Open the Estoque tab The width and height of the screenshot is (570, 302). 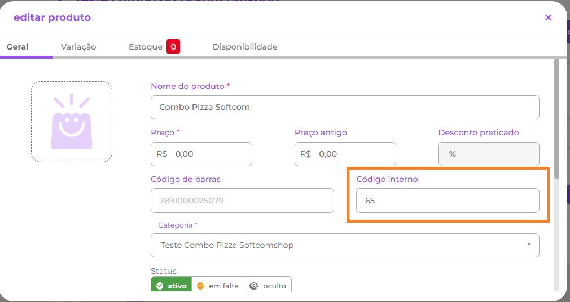pyautogui.click(x=145, y=47)
